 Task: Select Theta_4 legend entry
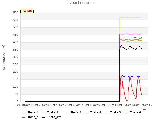point(93,112)
